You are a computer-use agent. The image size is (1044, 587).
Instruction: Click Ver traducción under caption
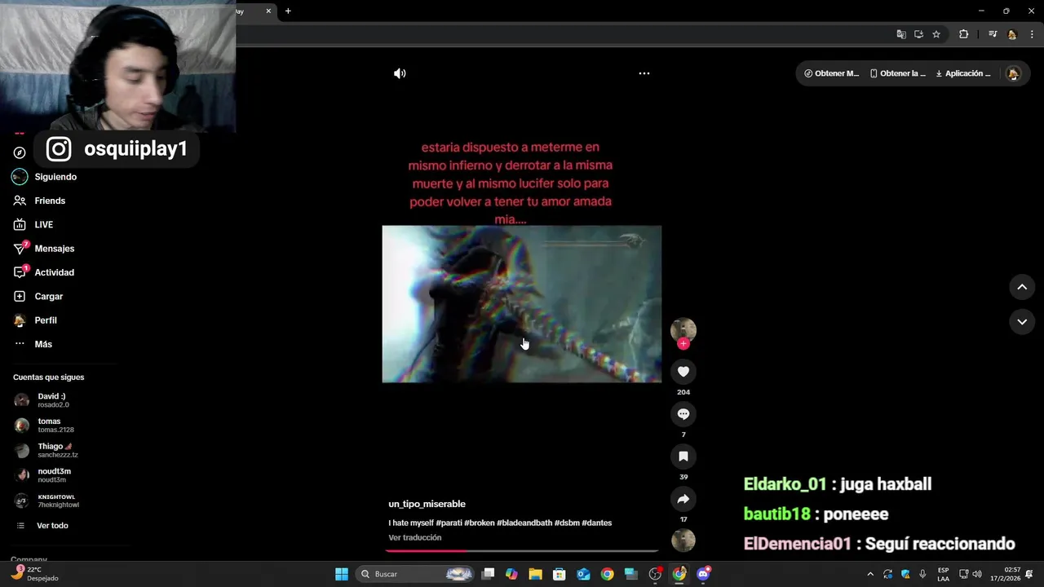(414, 537)
